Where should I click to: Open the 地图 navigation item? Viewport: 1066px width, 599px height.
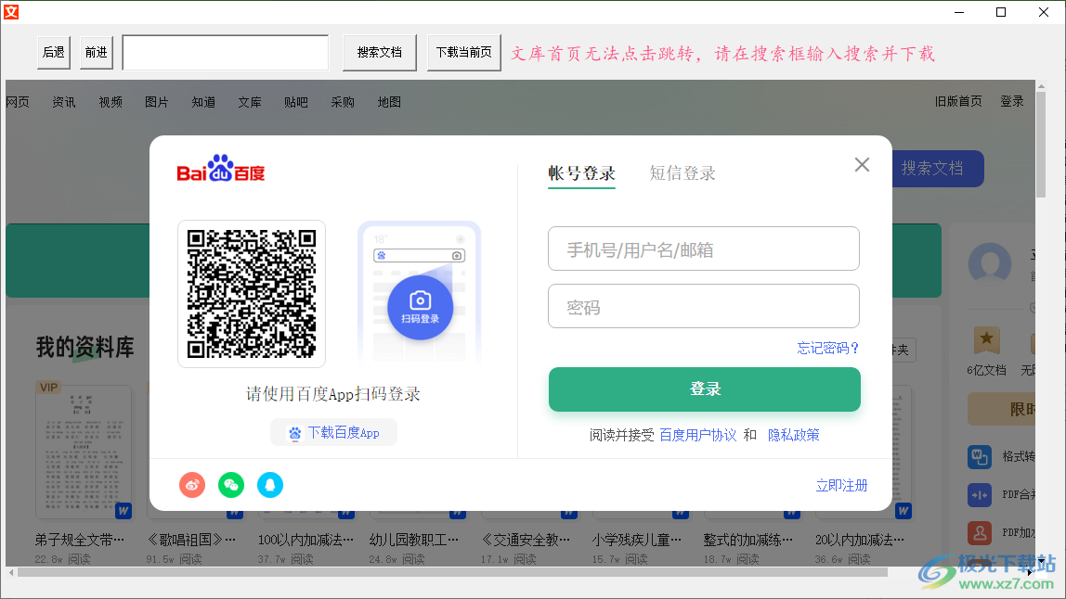389,102
